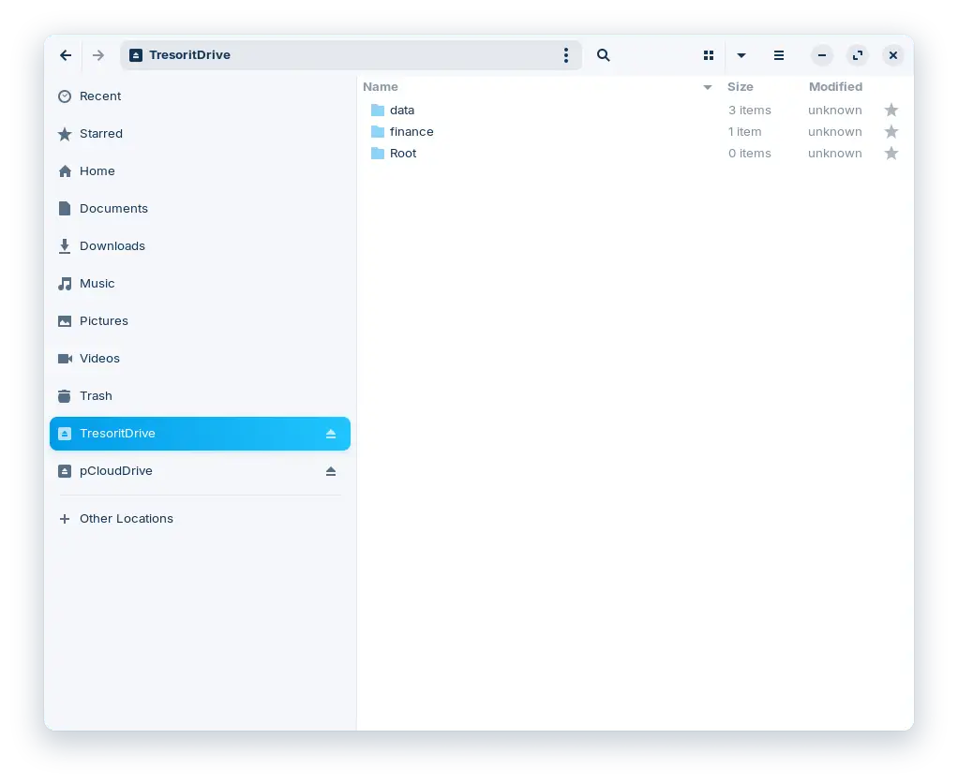958x784 pixels.
Task: Select the data folder
Action: pyautogui.click(x=635, y=111)
